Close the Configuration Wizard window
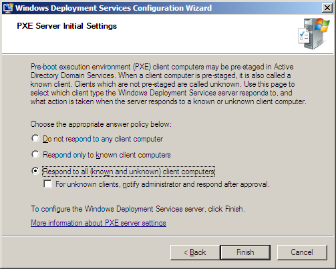336x269 pixels. [327, 8]
